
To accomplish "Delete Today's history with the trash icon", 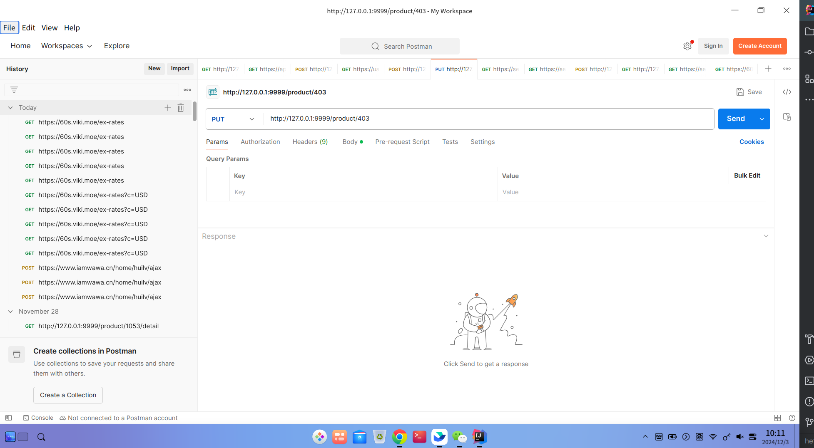I will [x=181, y=108].
